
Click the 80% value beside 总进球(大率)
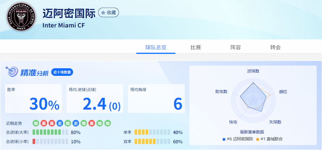76,132
